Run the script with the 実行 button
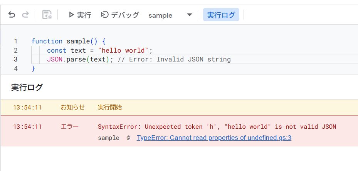358x171 pixels. coord(79,15)
